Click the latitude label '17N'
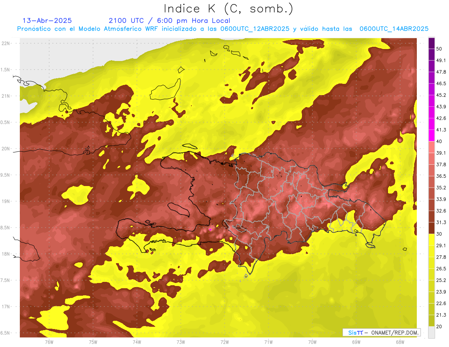Screen dimensions: 449x347 pyautogui.click(x=6, y=307)
